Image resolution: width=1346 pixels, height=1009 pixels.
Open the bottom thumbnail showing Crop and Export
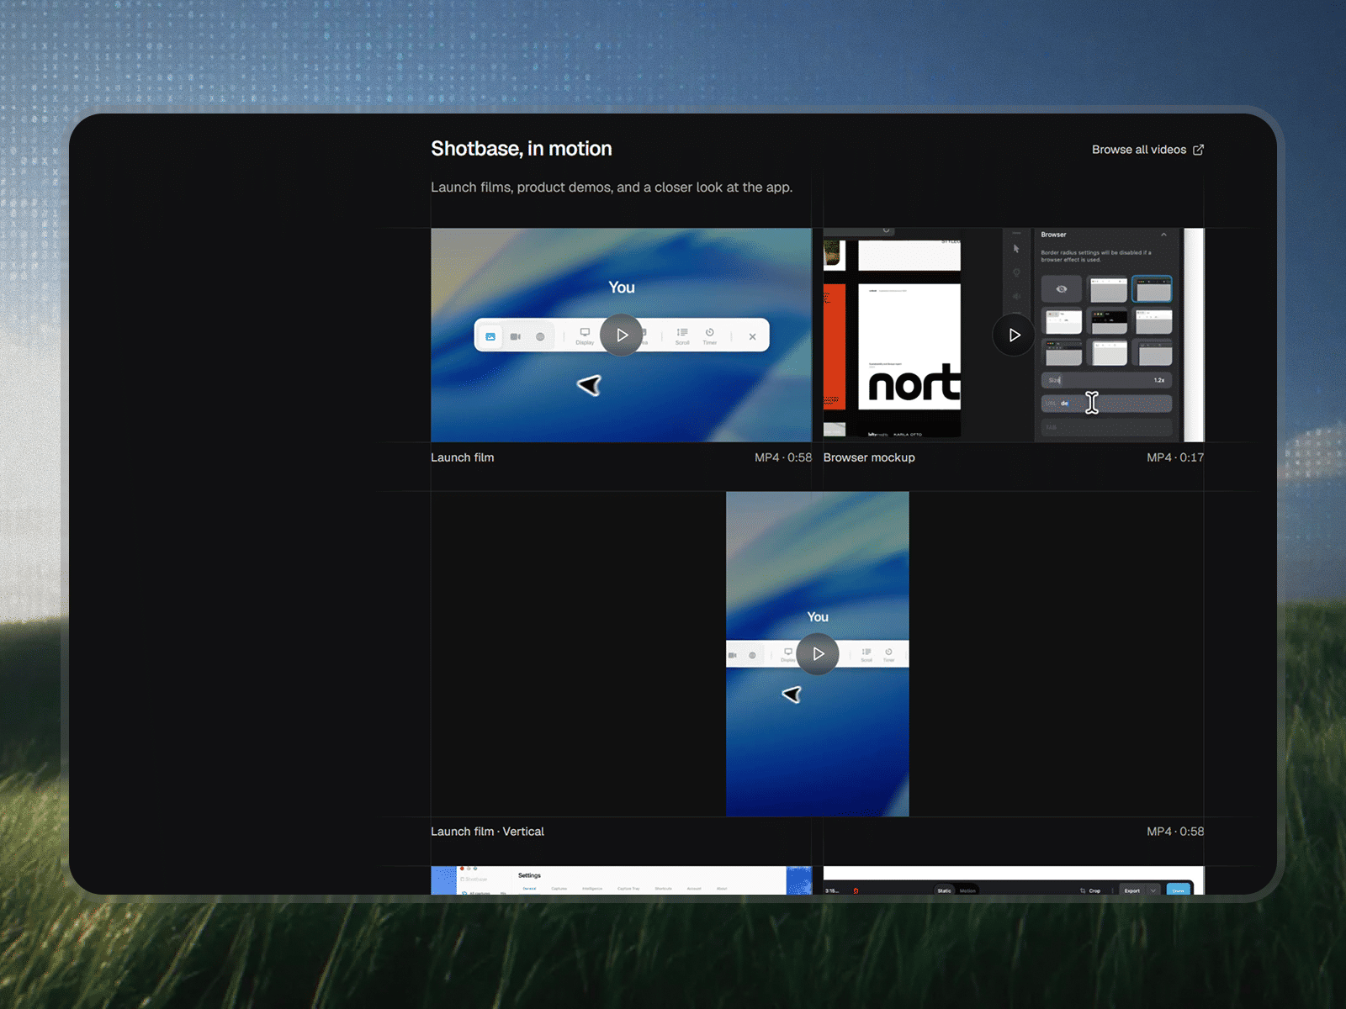point(1014,880)
